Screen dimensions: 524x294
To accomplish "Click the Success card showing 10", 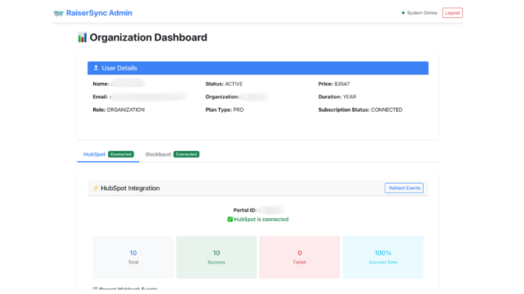I will point(216,257).
